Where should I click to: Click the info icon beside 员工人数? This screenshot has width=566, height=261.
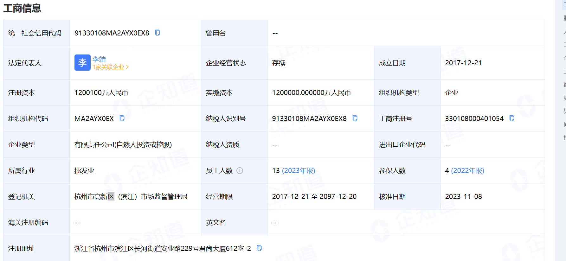click(240, 170)
